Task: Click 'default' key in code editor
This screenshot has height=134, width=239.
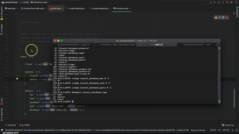Action: click(30, 91)
